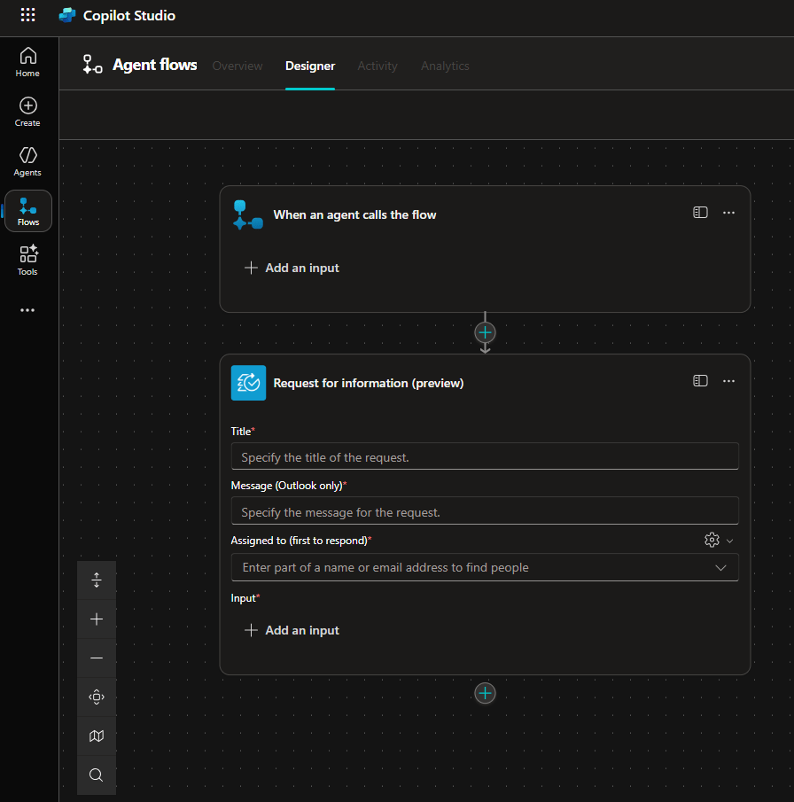Switch to the Activity tab
This screenshot has width=794, height=802.
pos(378,66)
